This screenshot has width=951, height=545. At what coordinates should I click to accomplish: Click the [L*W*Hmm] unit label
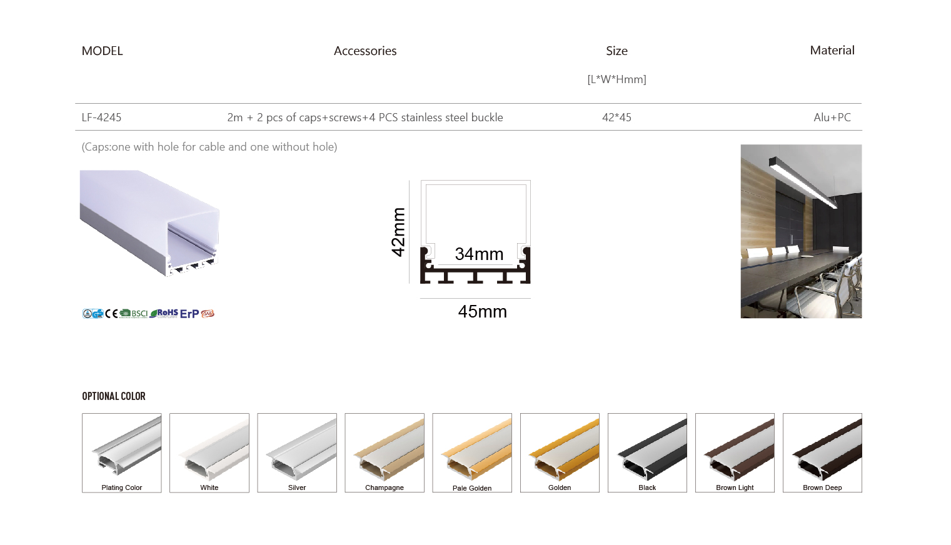coord(616,79)
